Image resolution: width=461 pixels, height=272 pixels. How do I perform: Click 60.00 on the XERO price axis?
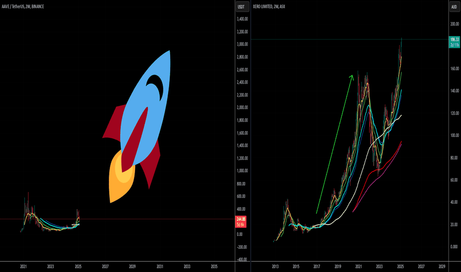[455, 180]
